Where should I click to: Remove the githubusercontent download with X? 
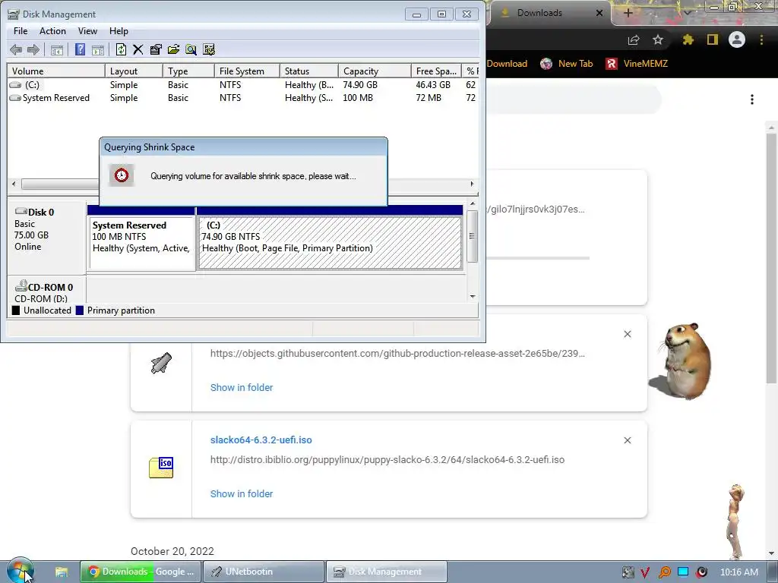[x=628, y=334]
